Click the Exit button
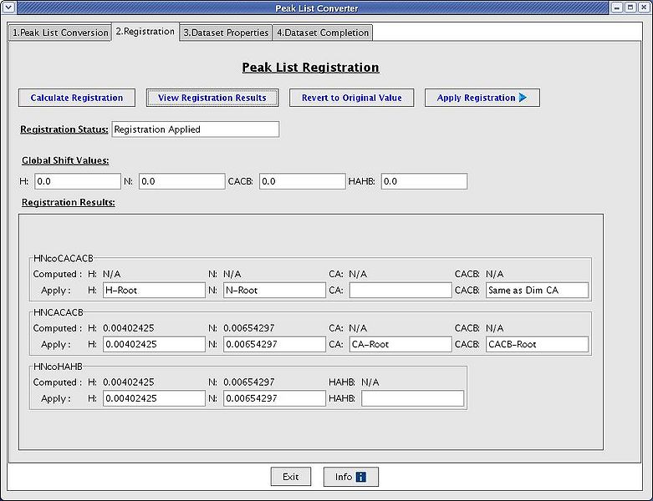Viewport: 653px width, 501px height. [x=290, y=477]
